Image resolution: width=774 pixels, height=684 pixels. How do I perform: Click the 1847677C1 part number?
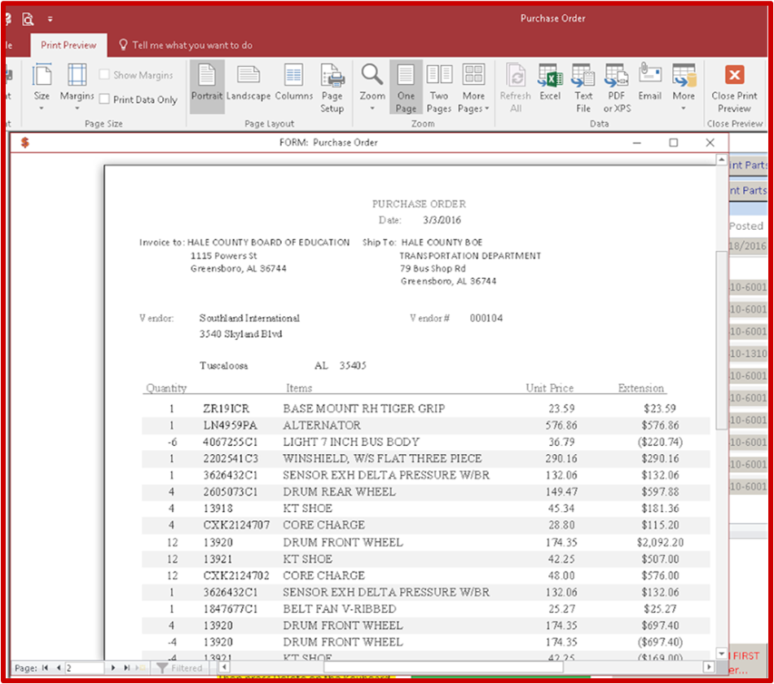tap(231, 609)
